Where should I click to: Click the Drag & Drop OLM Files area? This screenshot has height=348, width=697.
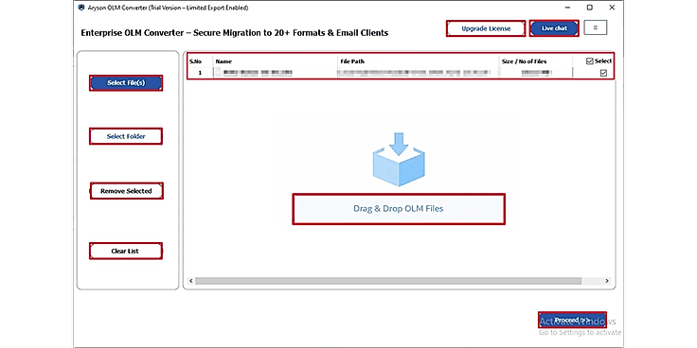[x=399, y=209]
